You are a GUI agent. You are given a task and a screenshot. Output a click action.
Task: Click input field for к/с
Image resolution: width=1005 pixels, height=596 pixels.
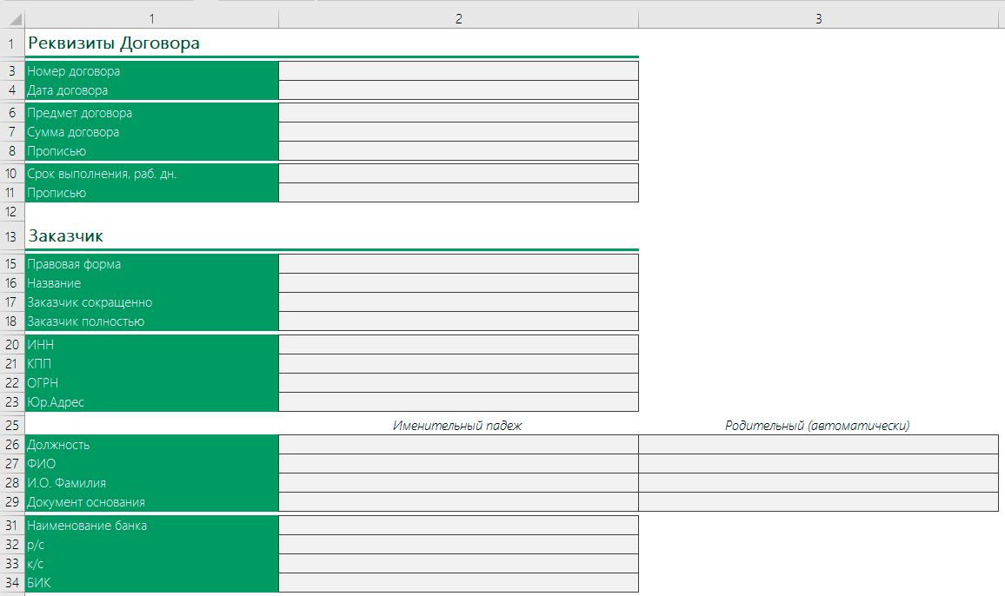point(459,563)
